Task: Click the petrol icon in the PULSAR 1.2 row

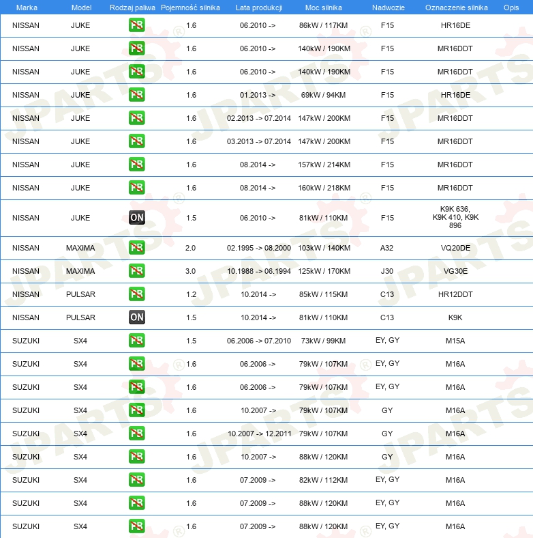Action: click(x=137, y=294)
